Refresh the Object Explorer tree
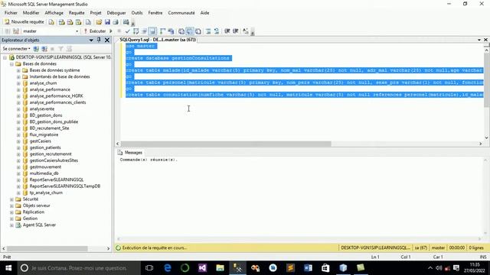Viewport: 490px width, 275px height. [69, 49]
